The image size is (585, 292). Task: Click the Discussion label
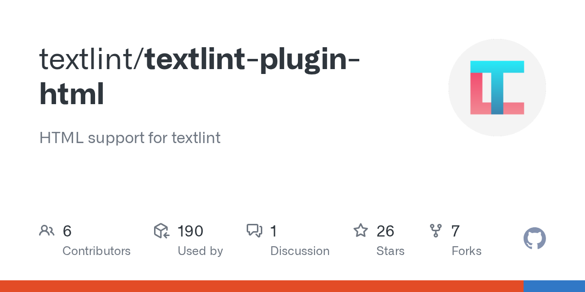[x=300, y=251]
